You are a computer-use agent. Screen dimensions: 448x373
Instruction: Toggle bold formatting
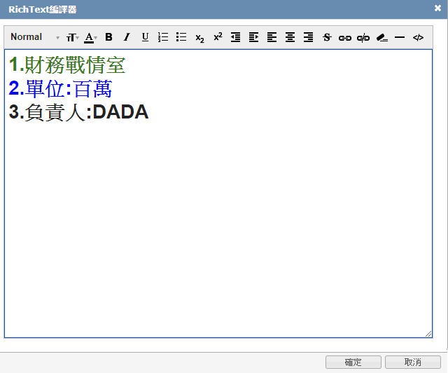pos(108,37)
